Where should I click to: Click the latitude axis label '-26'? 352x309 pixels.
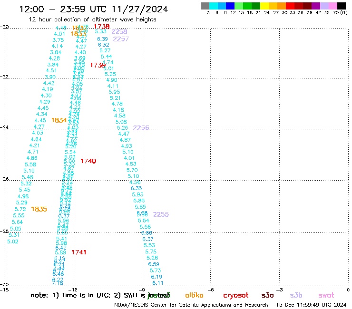[x=4, y=179]
